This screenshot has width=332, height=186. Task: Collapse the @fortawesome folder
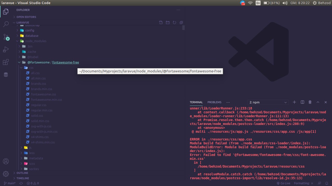point(38,62)
